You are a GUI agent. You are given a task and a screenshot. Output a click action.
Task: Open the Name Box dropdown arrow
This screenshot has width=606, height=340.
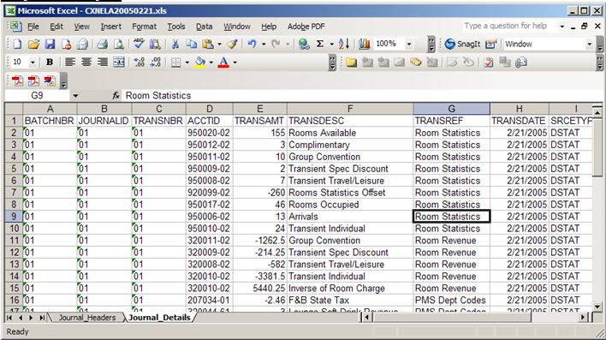pyautogui.click(x=75, y=96)
